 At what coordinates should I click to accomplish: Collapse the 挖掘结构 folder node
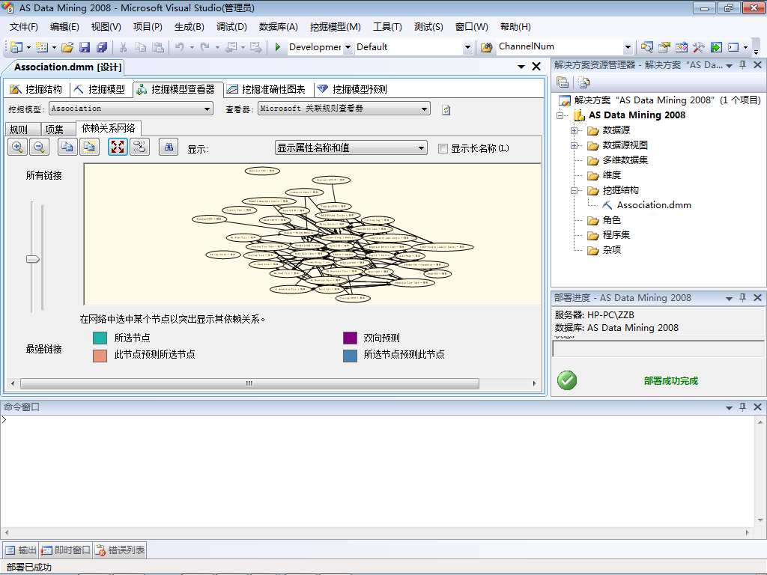click(x=574, y=191)
